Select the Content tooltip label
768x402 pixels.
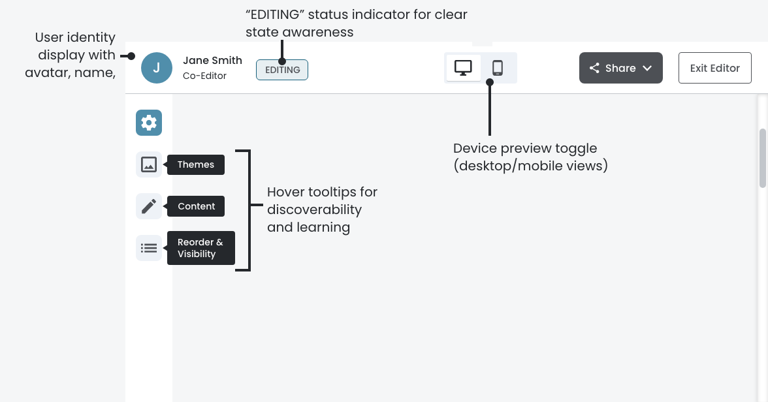pyautogui.click(x=196, y=206)
